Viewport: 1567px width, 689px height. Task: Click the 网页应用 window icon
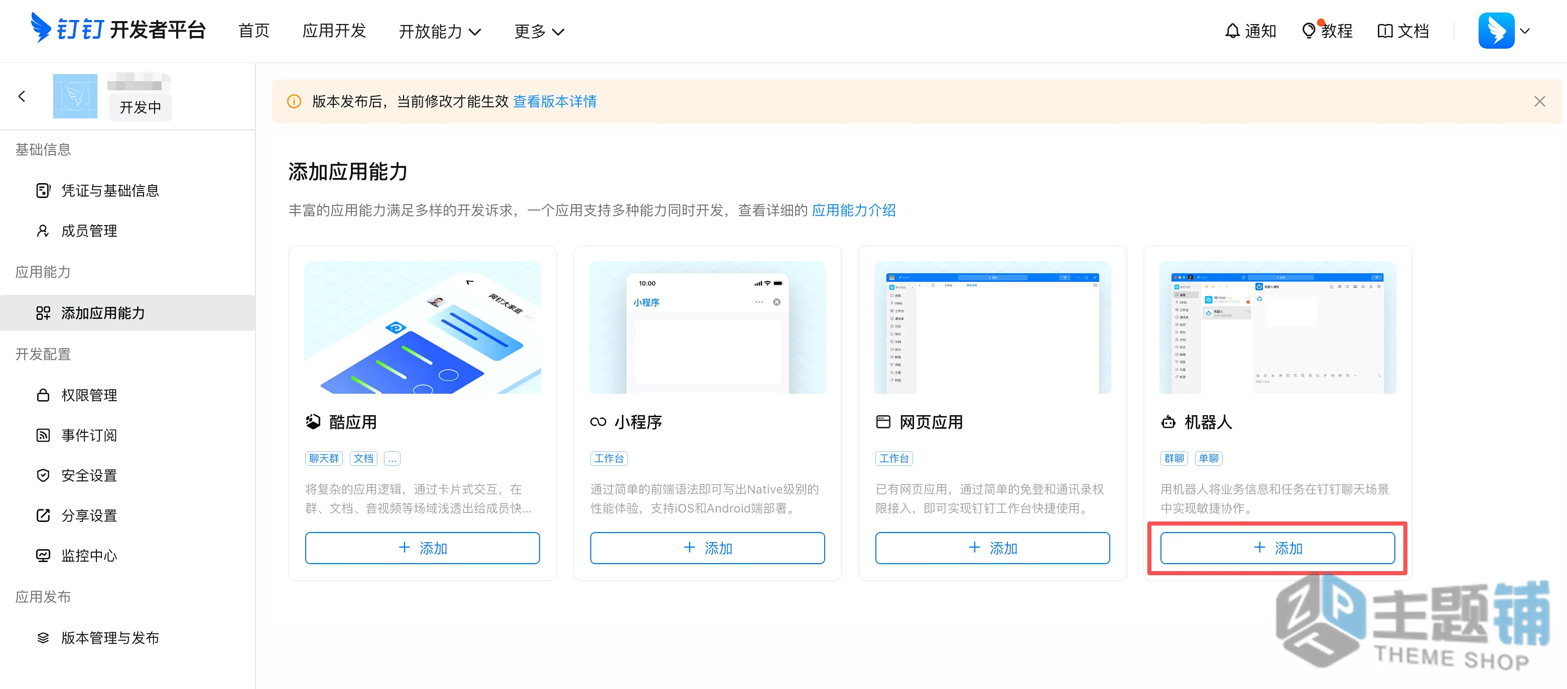pyautogui.click(x=883, y=422)
